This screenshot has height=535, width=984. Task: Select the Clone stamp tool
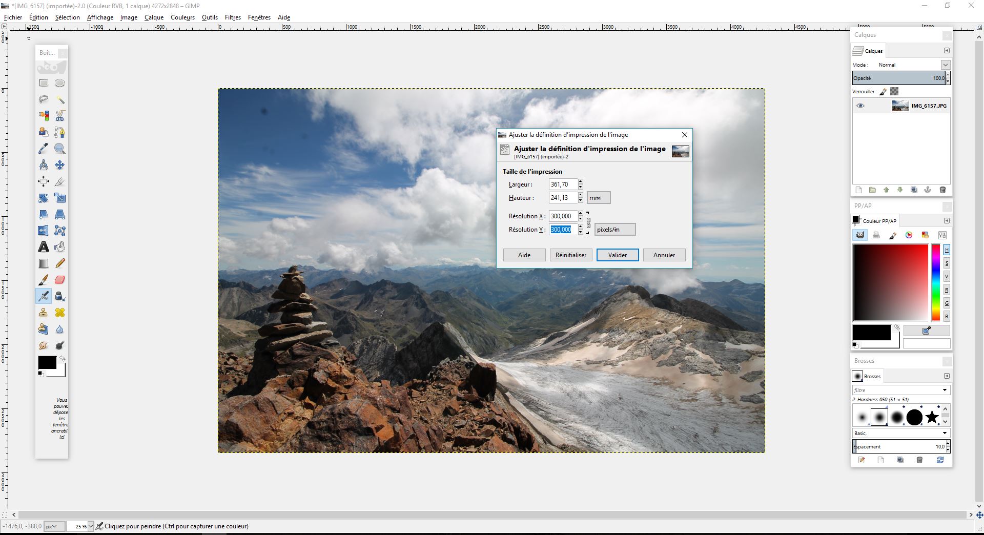(44, 313)
